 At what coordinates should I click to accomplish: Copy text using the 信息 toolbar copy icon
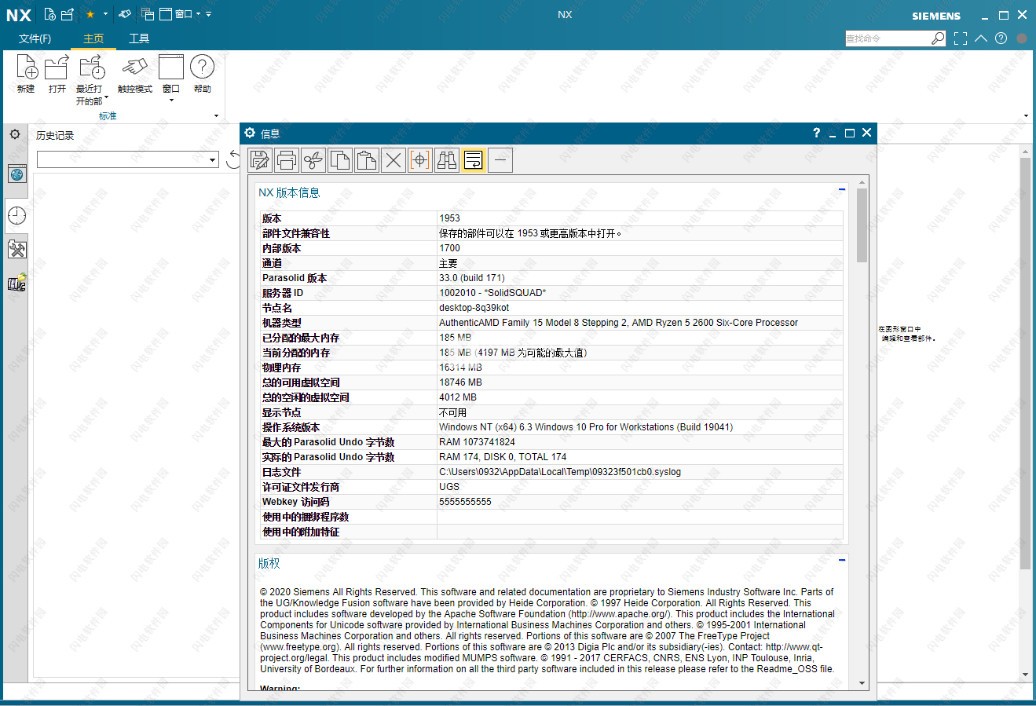(x=340, y=160)
